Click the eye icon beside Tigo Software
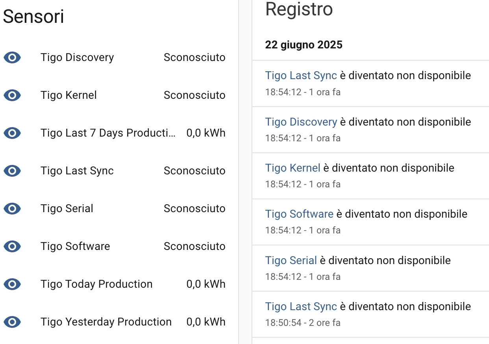 [x=12, y=246]
